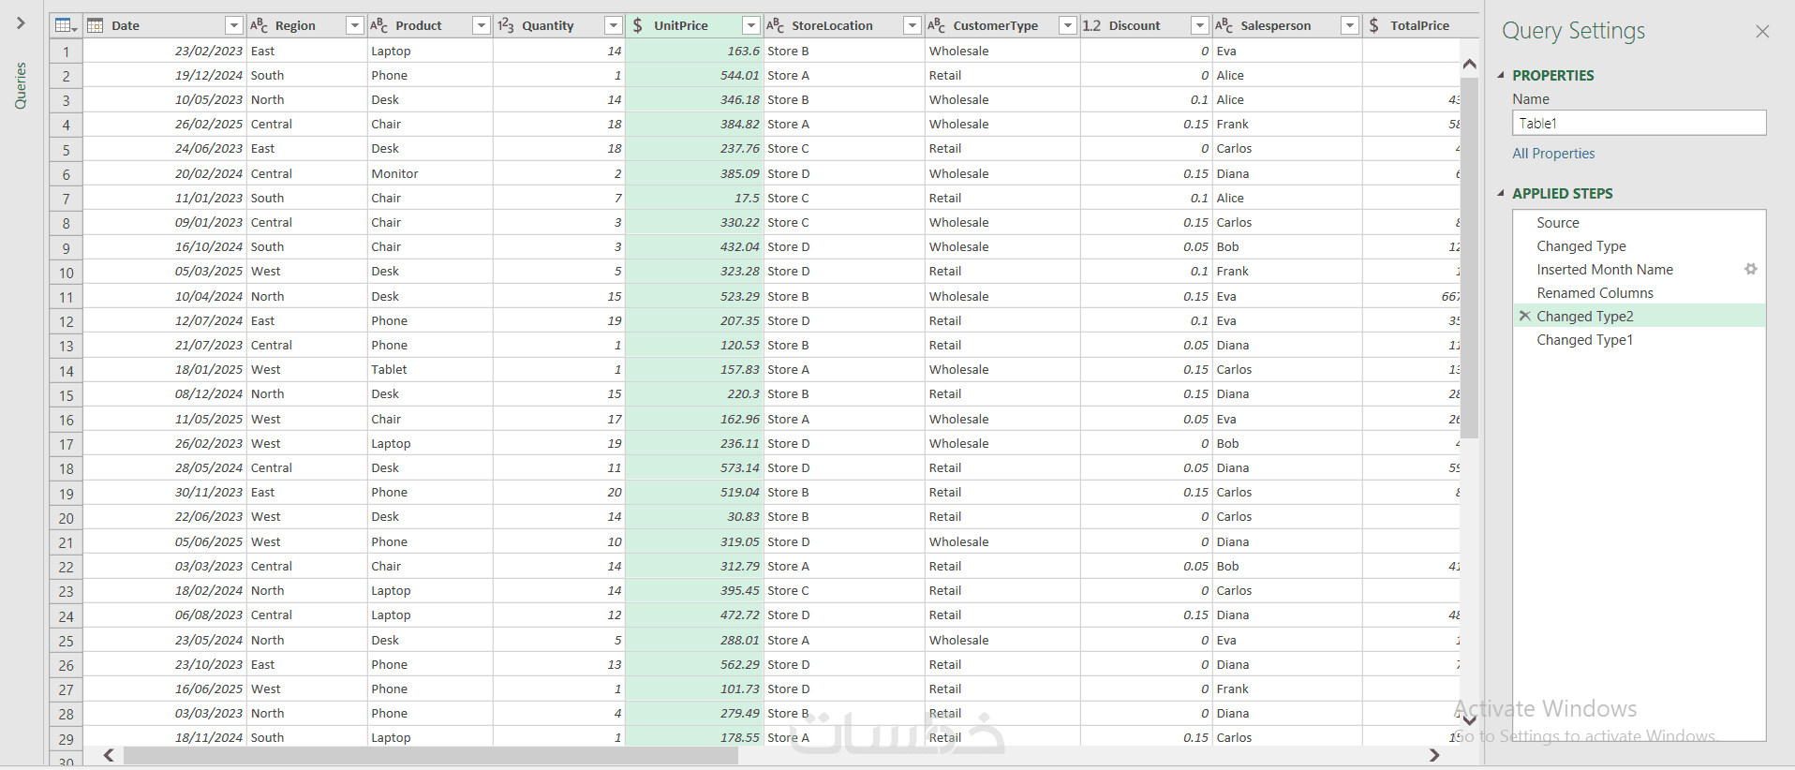Viewport: 1795px width, 770px height.
Task: Open the Date column filter dropdown
Action: (x=234, y=25)
